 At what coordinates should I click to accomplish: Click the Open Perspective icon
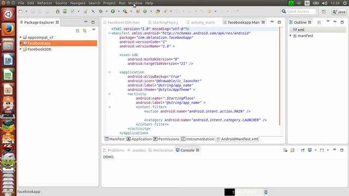tap(323, 11)
